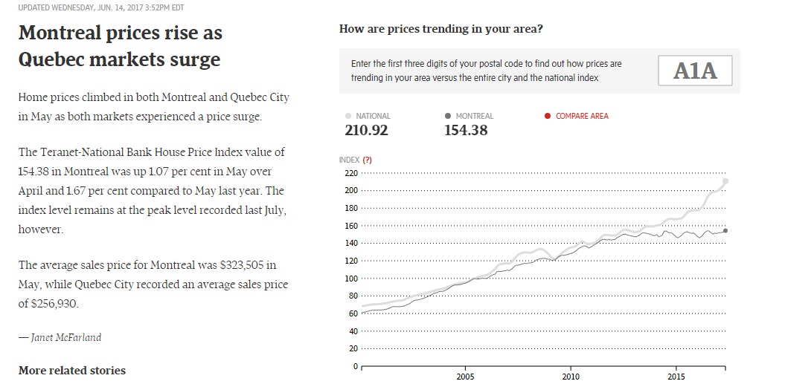Select the NATIONAL legend label
The height and width of the screenshot is (384, 785).
(373, 116)
